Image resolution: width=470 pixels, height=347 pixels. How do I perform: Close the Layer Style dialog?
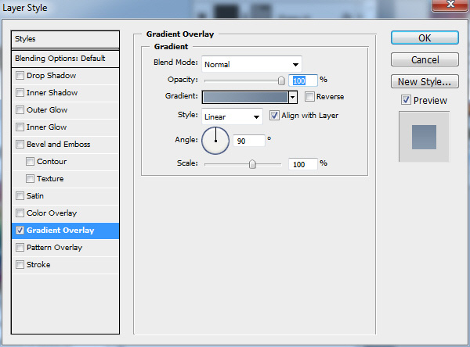pyautogui.click(x=450, y=5)
